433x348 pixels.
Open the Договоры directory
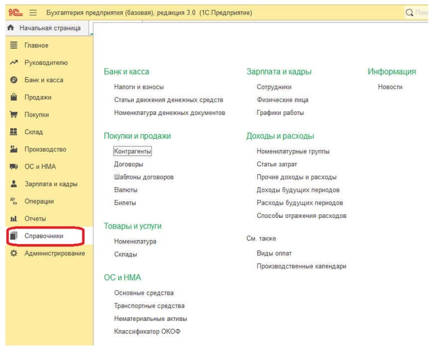click(128, 164)
